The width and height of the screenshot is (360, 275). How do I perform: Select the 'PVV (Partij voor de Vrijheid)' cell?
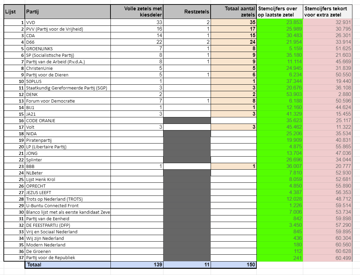(x=68, y=29)
